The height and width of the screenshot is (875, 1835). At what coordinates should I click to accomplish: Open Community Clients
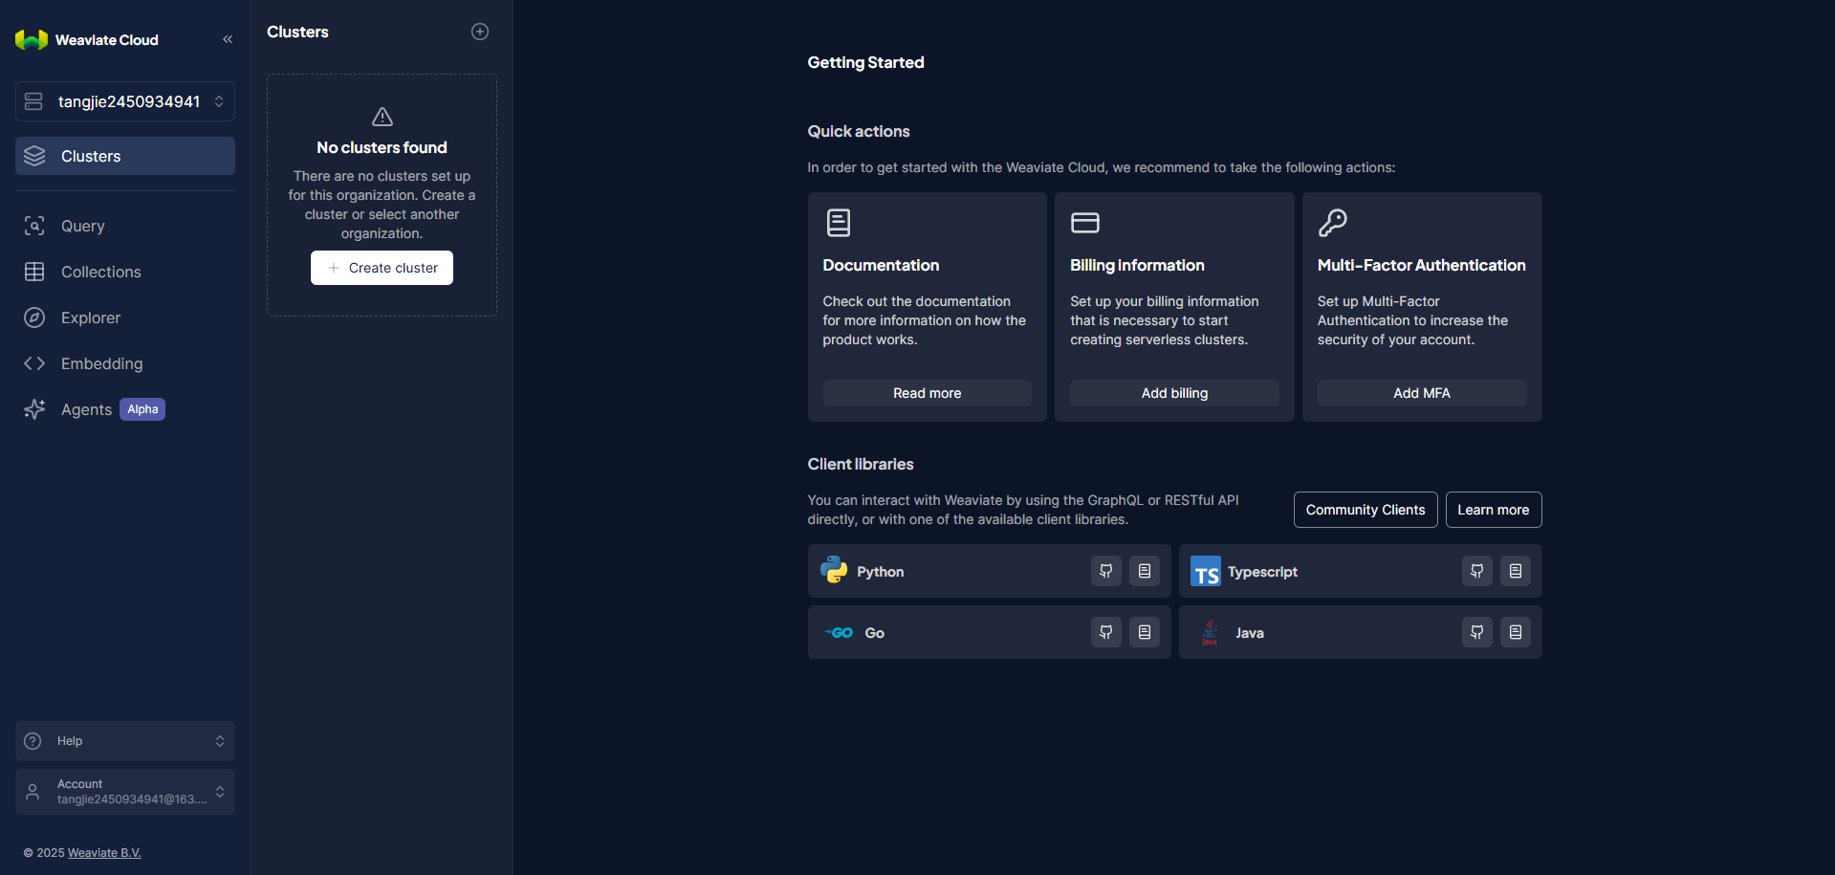point(1365,510)
